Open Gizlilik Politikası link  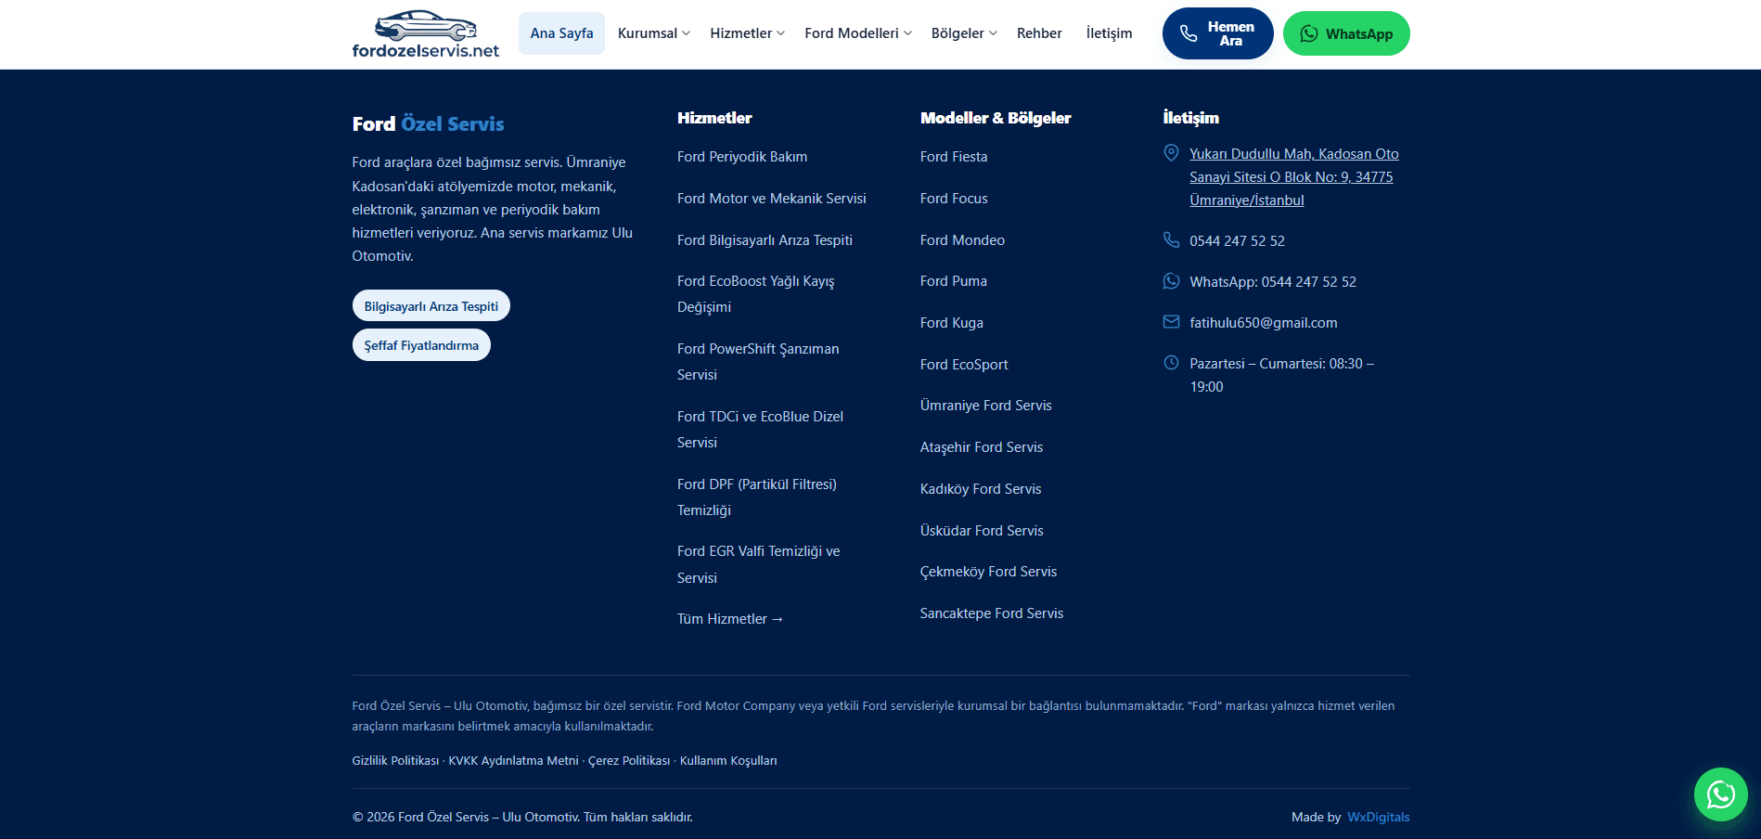[x=395, y=761]
